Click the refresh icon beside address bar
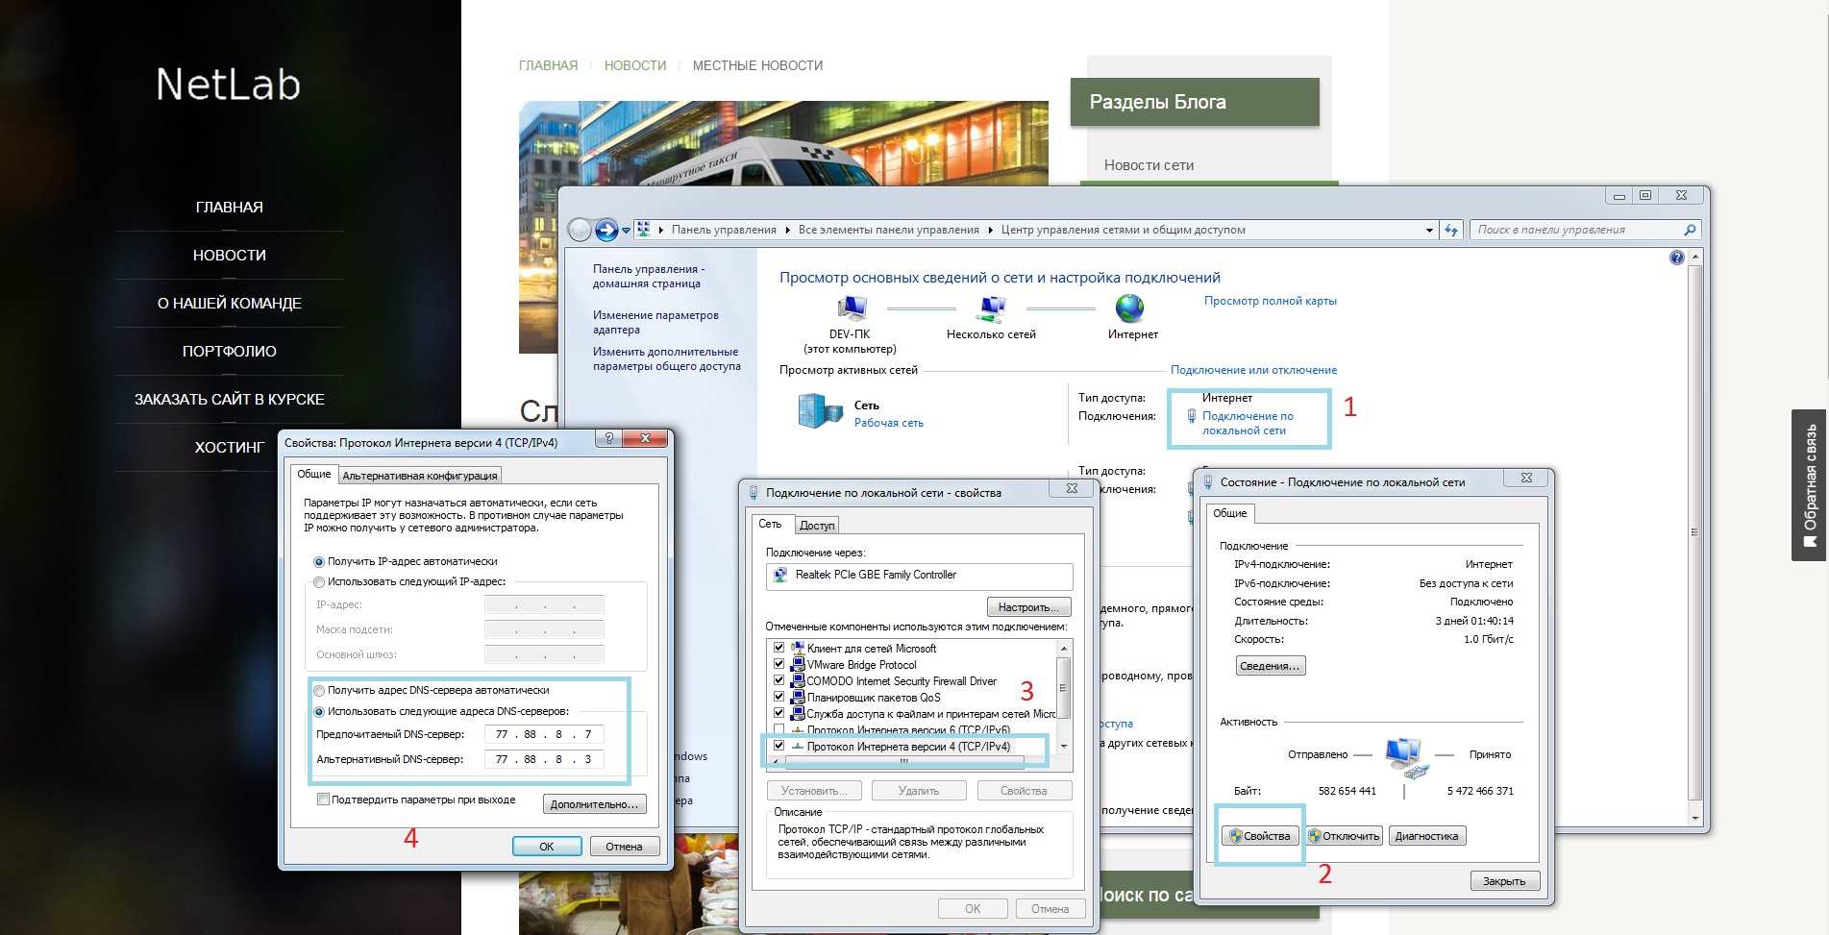This screenshot has width=1829, height=935. (x=1451, y=230)
